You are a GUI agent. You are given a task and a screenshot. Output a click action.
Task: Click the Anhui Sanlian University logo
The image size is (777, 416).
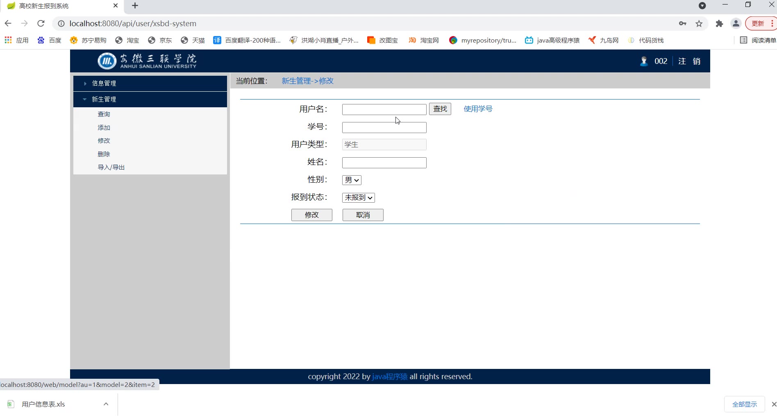pyautogui.click(x=147, y=61)
